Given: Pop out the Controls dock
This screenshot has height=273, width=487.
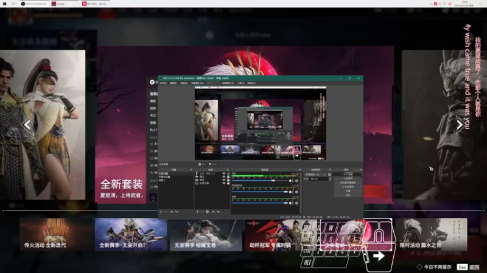Looking at the screenshot, I should click(360, 170).
